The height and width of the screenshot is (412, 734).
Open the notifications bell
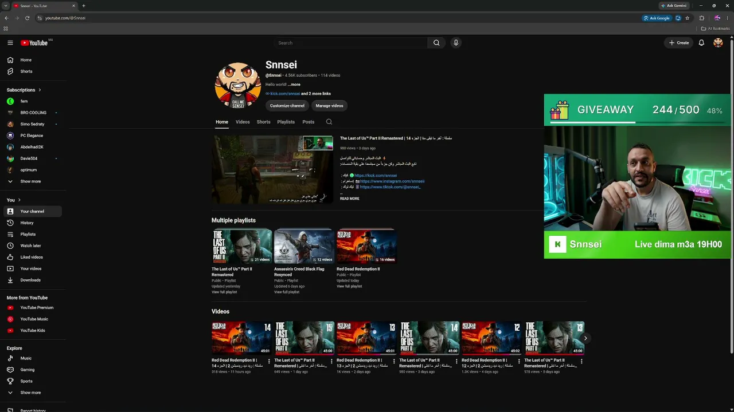pyautogui.click(x=701, y=43)
